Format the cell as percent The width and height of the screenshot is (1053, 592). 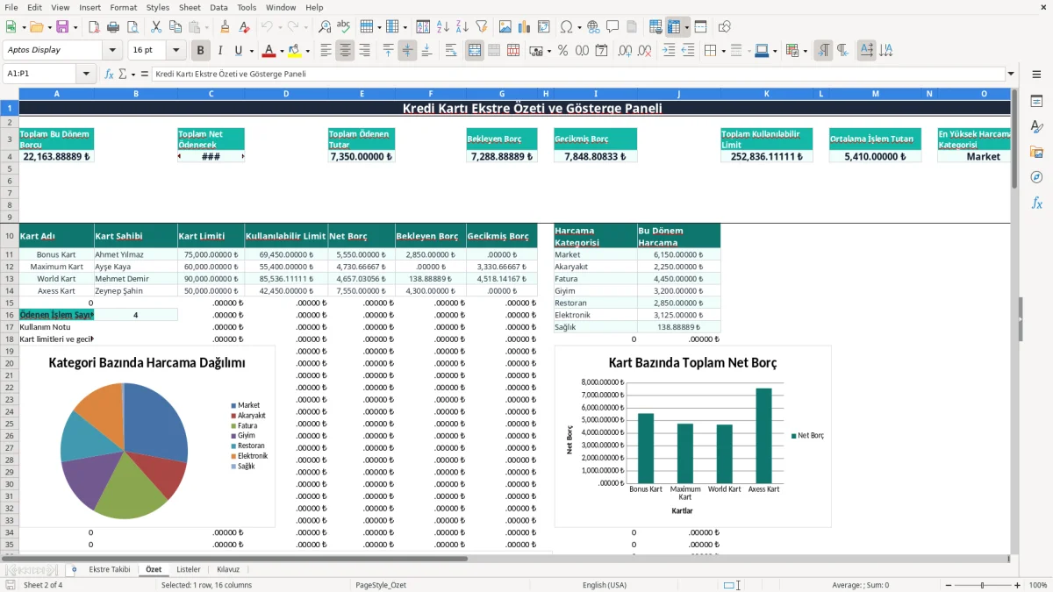pos(562,51)
